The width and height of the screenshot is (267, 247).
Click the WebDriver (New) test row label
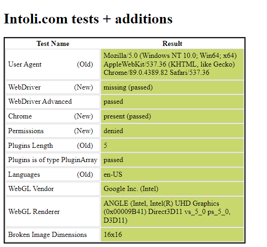[53, 87]
